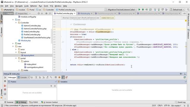
Task: Open MigrationsTest.testListenersCalled run configuration dropdown
Action: (x=121, y=10)
